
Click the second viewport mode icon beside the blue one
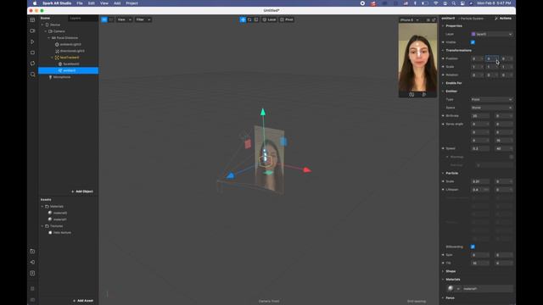pos(111,19)
